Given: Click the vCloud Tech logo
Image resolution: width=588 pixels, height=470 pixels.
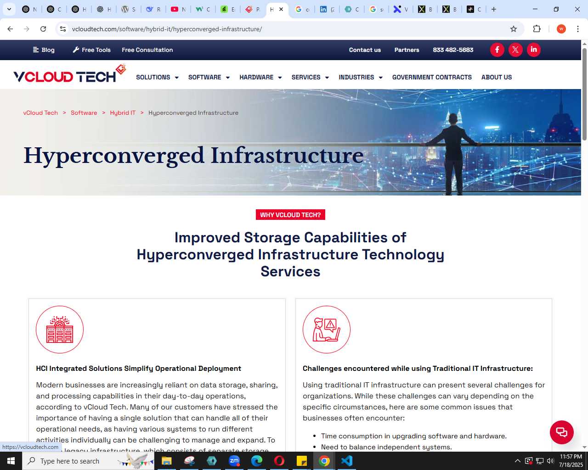Looking at the screenshot, I should [69, 74].
